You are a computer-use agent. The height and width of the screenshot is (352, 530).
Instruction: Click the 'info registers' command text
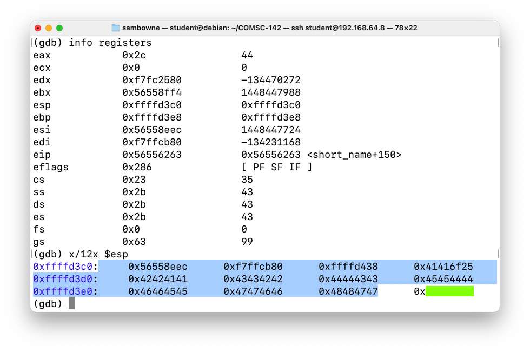click(x=110, y=43)
